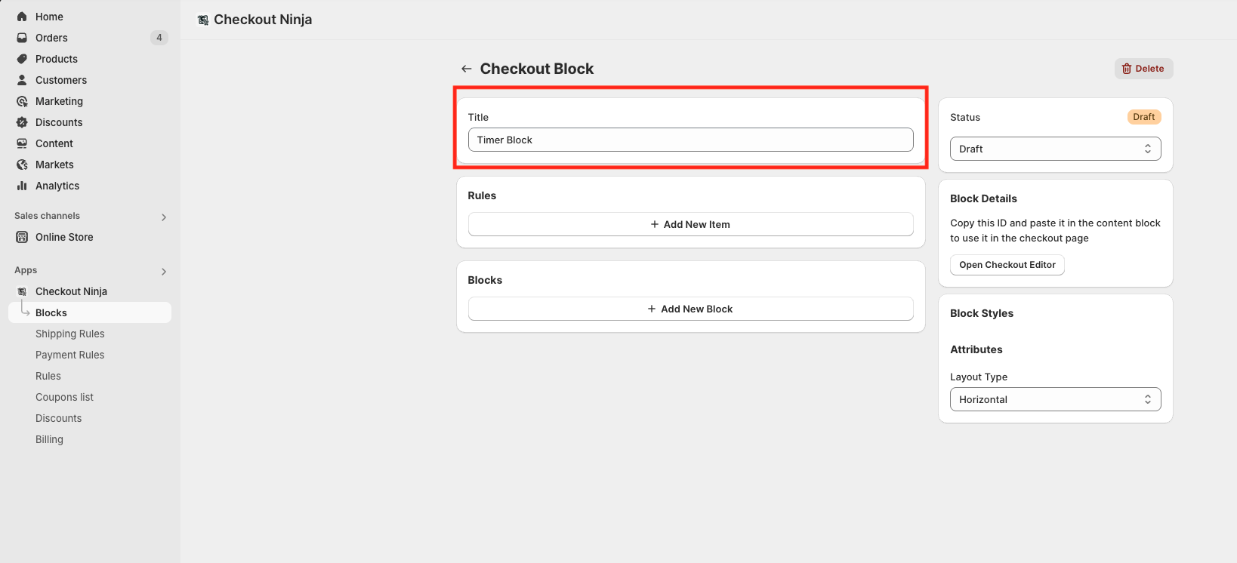
Task: Click the Online Store icon
Action: (x=22, y=237)
